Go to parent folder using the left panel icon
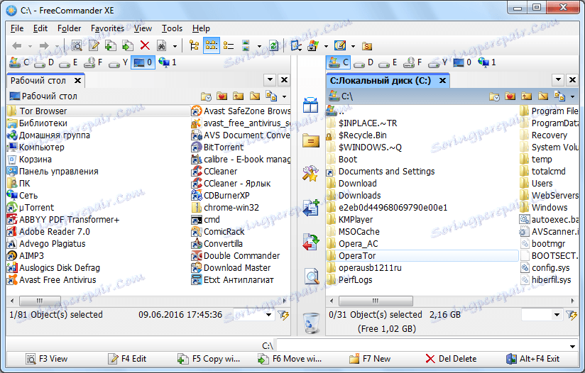The image size is (585, 373). coord(238,96)
